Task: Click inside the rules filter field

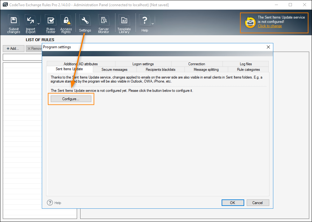Action: (x=22, y=57)
